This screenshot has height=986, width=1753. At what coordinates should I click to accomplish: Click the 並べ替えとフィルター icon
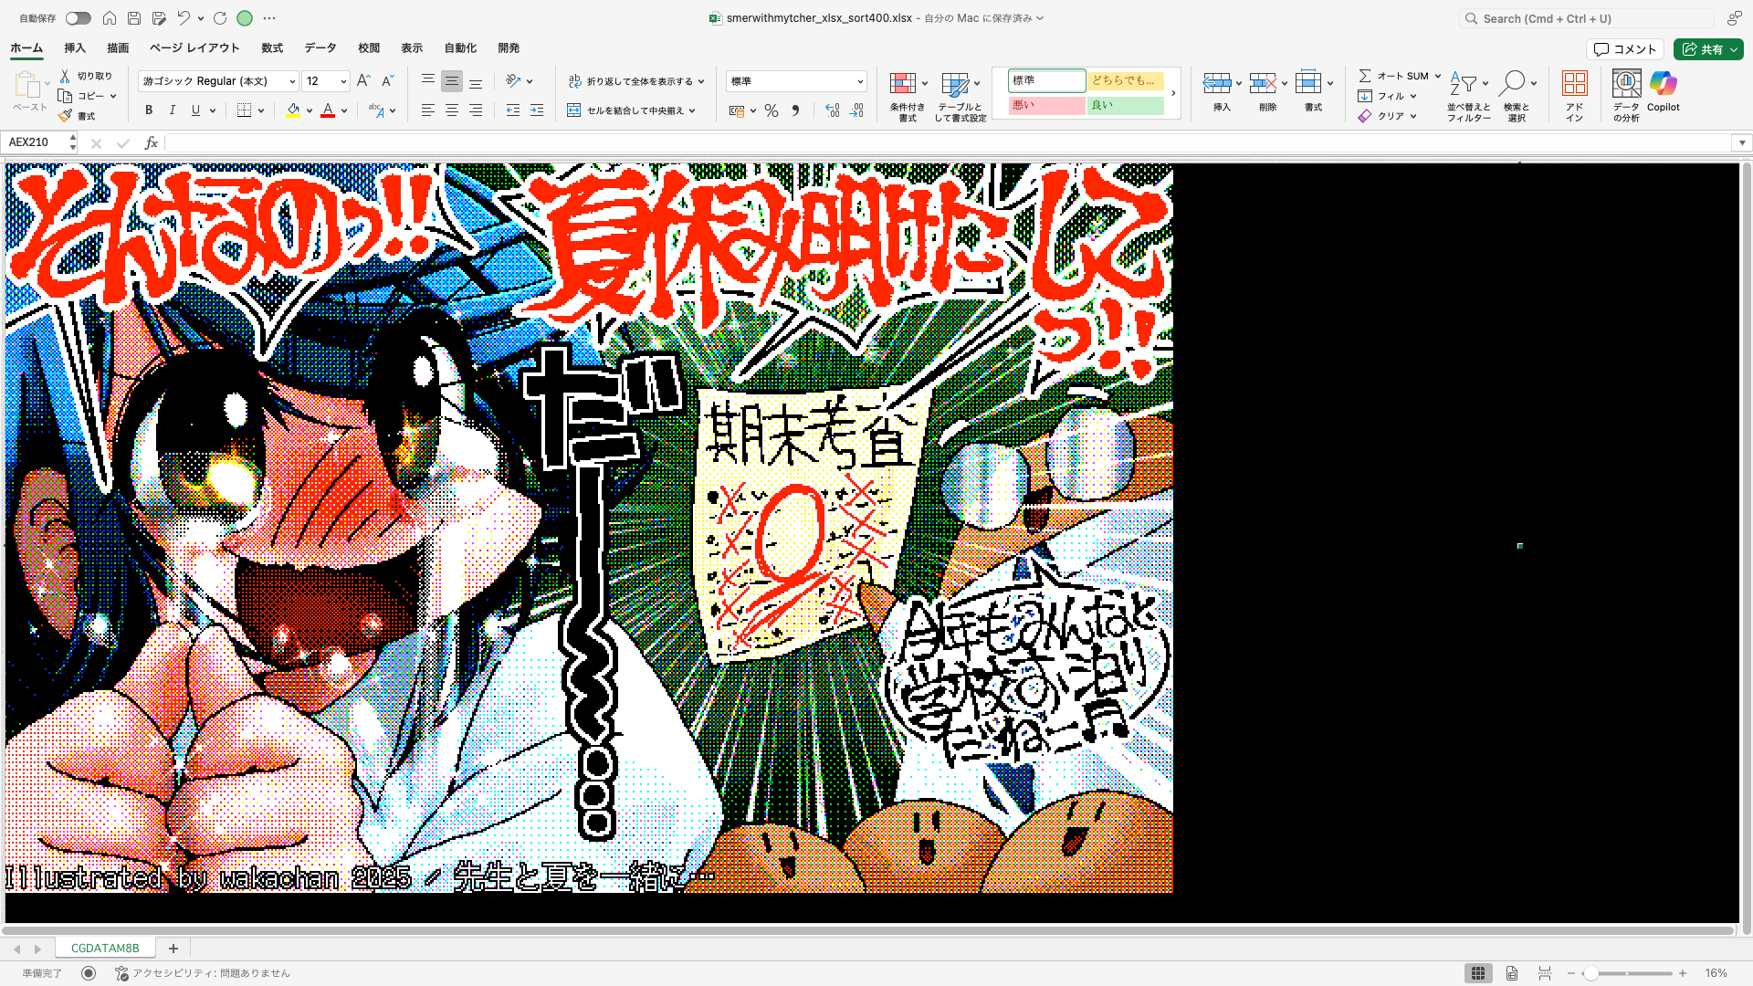click(x=1464, y=84)
